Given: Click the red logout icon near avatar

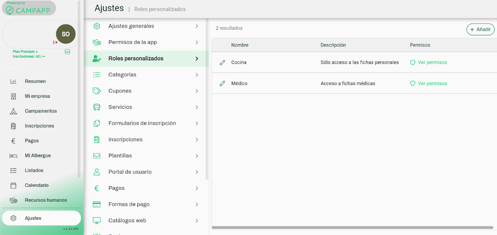Looking at the screenshot, I should click(x=55, y=42).
